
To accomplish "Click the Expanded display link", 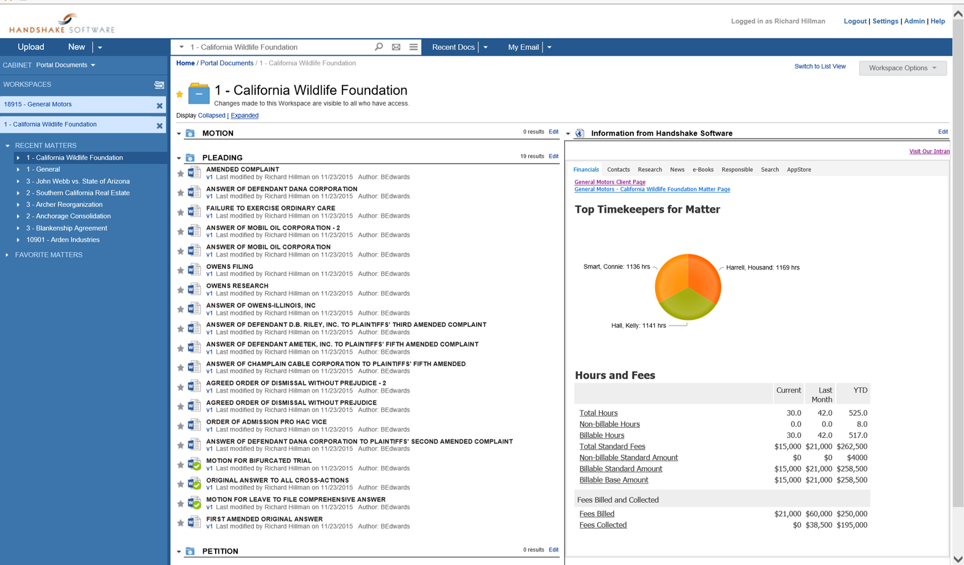I will pyautogui.click(x=244, y=116).
